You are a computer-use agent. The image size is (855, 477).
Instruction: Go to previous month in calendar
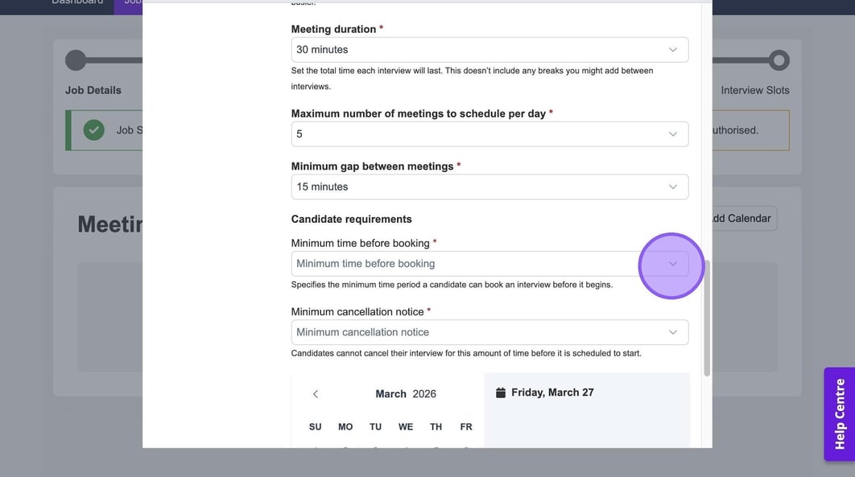pos(316,394)
